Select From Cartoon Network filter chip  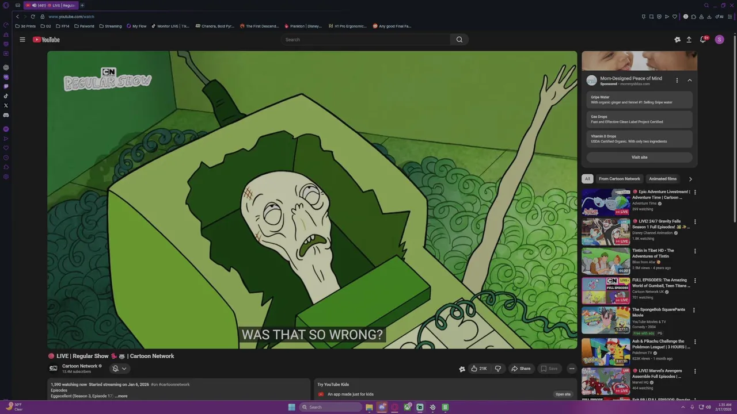620,179
